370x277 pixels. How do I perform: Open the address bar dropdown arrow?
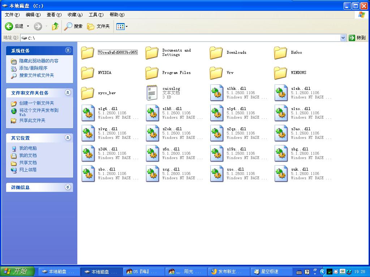343,38
